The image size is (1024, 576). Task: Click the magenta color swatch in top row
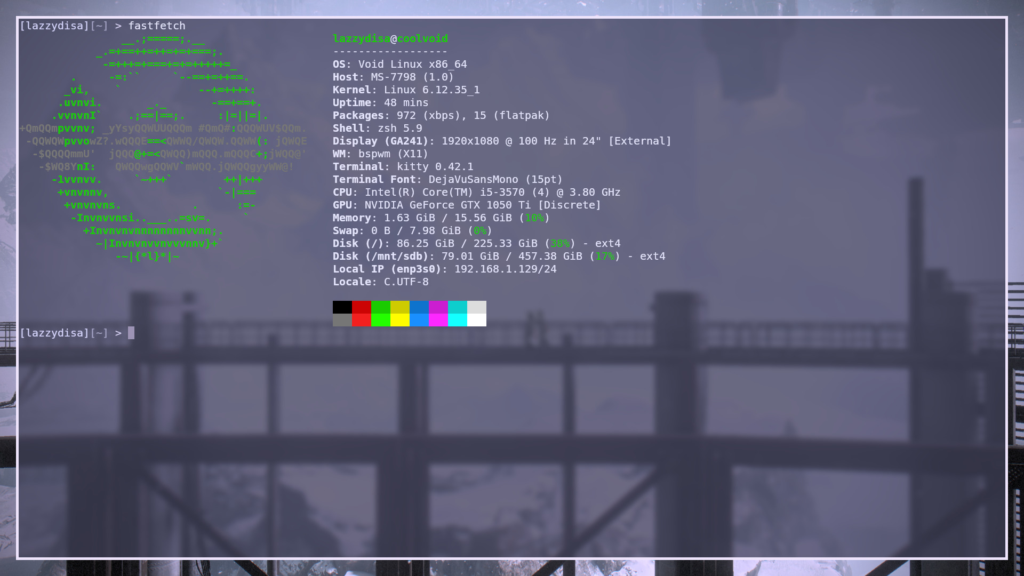tap(438, 307)
